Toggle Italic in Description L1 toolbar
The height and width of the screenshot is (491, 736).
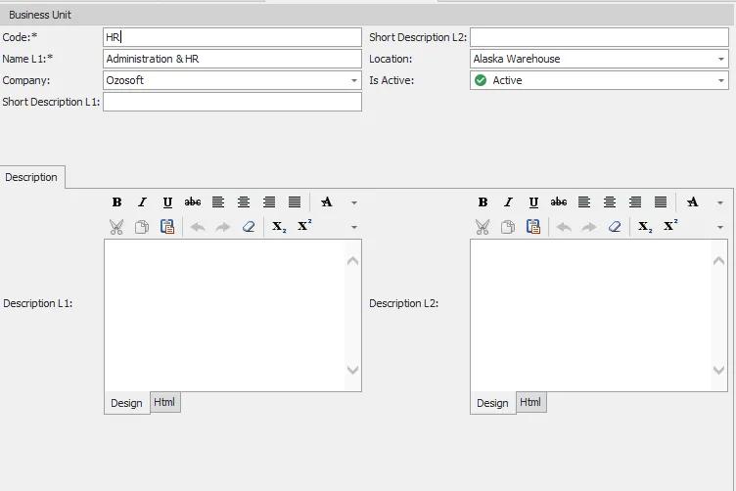(x=142, y=202)
